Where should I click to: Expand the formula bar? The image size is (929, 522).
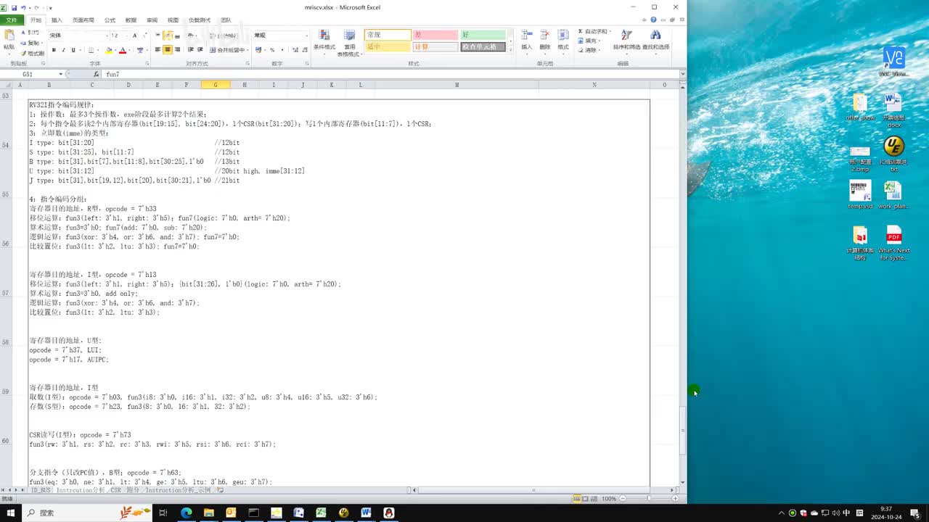point(683,74)
